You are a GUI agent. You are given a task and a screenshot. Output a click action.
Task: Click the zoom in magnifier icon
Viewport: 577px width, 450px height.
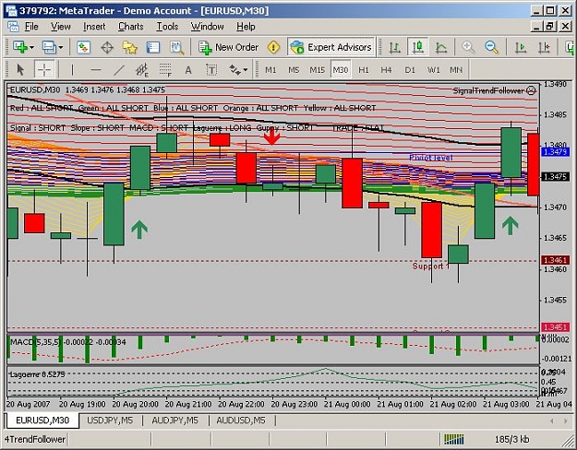tap(468, 47)
